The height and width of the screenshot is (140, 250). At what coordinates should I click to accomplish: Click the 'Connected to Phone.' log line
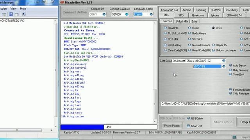click(79, 30)
